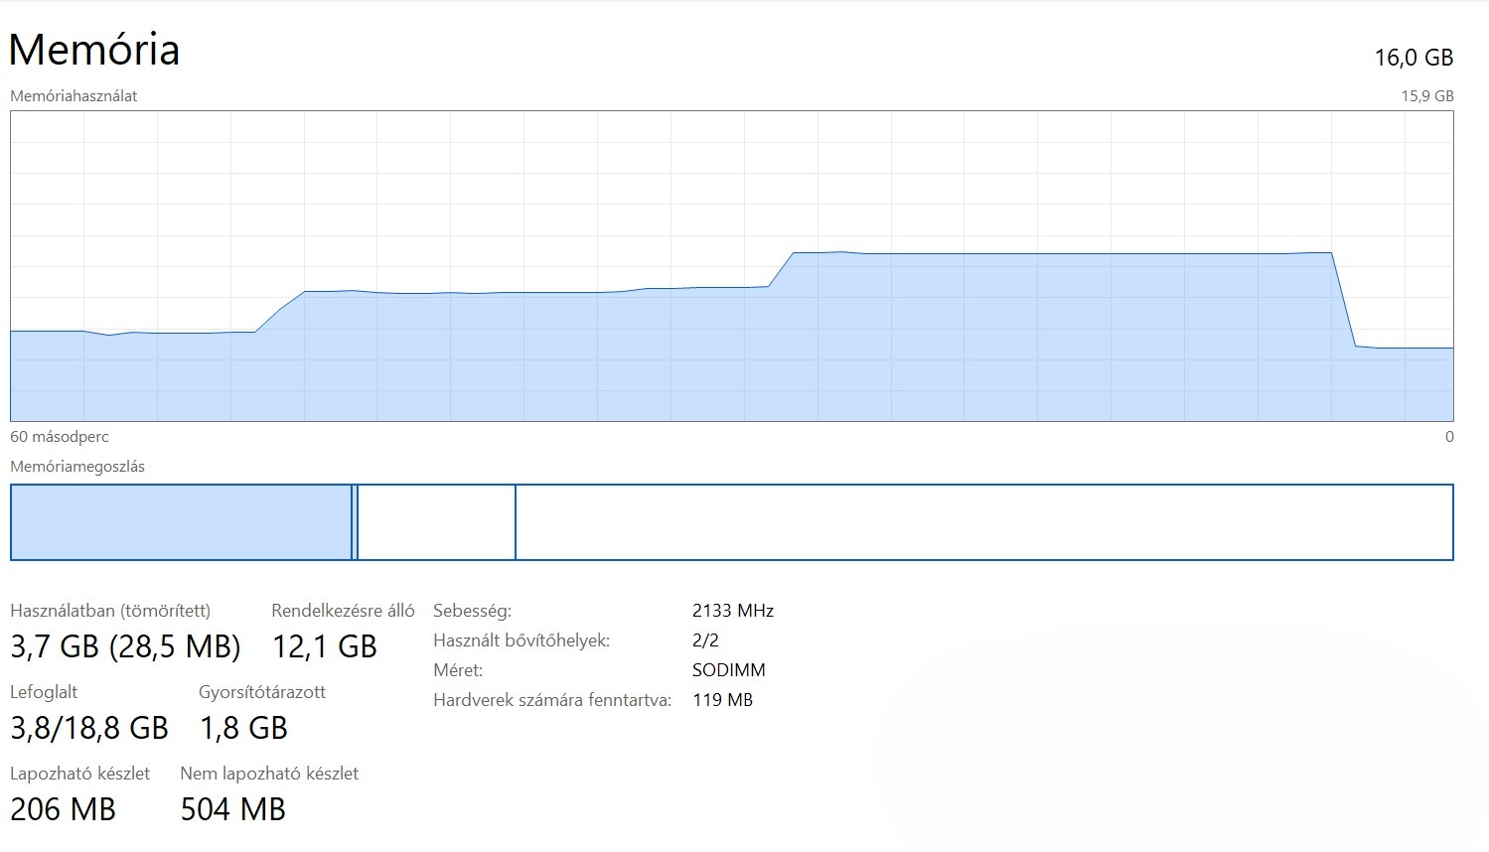Click the large free segment of composition bar
This screenshot has height=852, width=1489.
pos(983,522)
